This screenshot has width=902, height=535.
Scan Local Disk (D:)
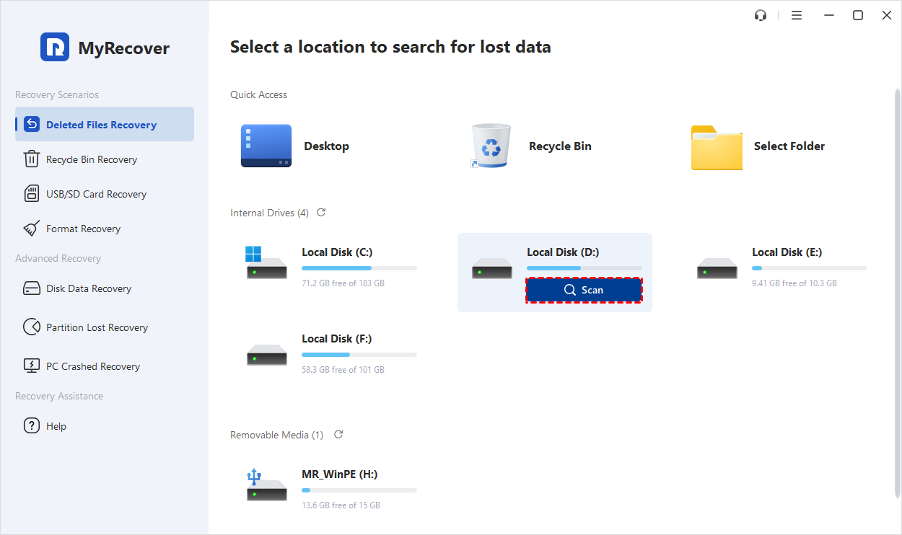click(584, 290)
